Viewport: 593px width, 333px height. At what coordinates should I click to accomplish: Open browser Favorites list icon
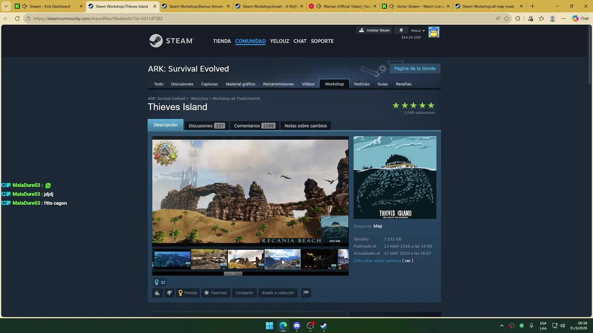tap(541, 18)
